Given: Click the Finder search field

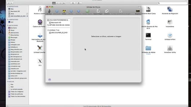Looking at the screenshot, I should [172, 3].
